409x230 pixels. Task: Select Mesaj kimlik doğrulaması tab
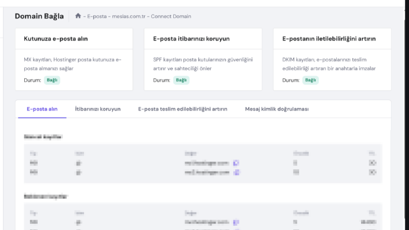point(277,109)
